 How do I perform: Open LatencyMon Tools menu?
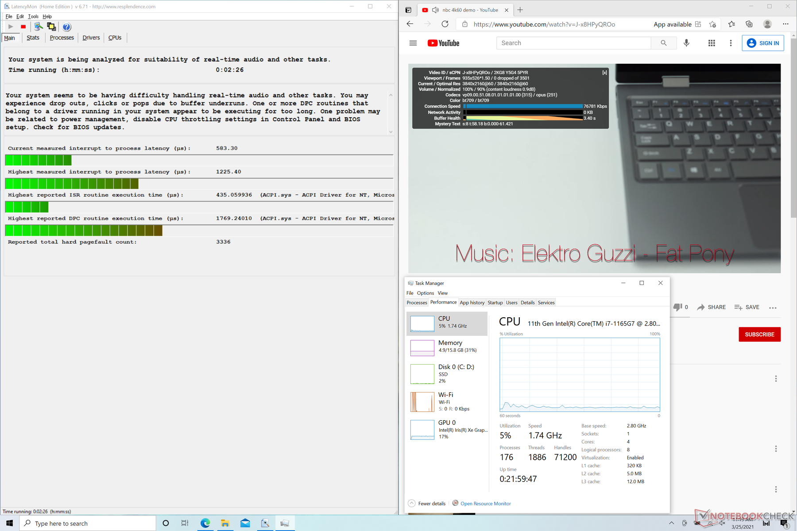pos(33,16)
